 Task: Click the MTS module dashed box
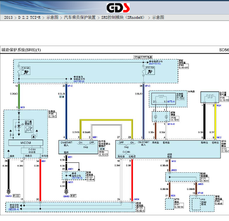coord(170,204)
